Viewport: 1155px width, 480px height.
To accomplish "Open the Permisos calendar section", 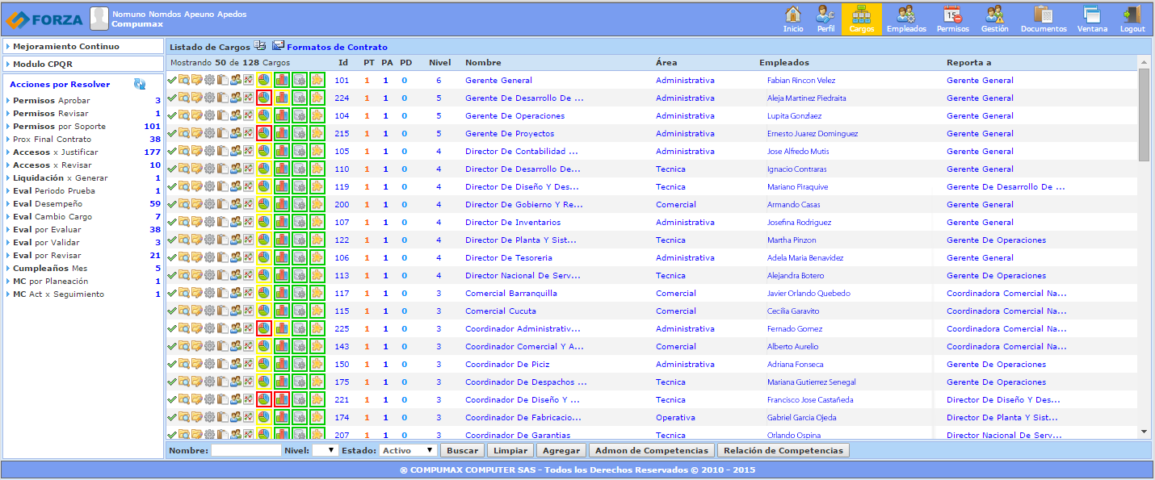I will pos(952,19).
